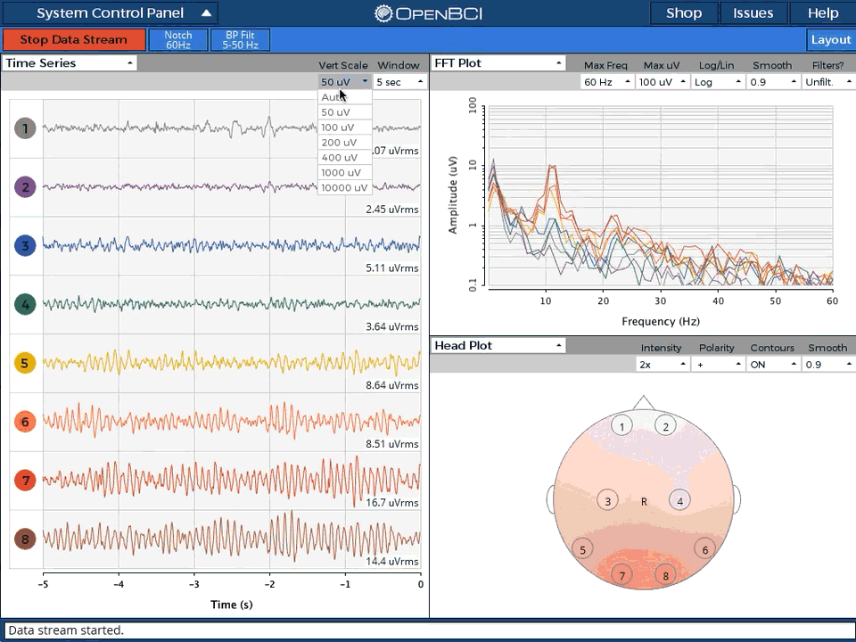Expand the Max Freq 60 Hz dropdown
This screenshot has height=642, width=856.
606,82
